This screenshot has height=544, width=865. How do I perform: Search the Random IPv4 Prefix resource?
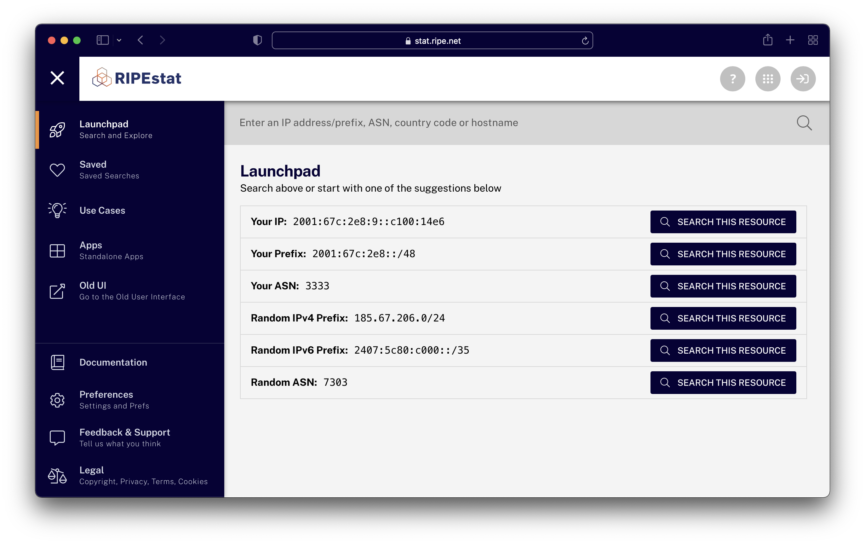point(723,318)
